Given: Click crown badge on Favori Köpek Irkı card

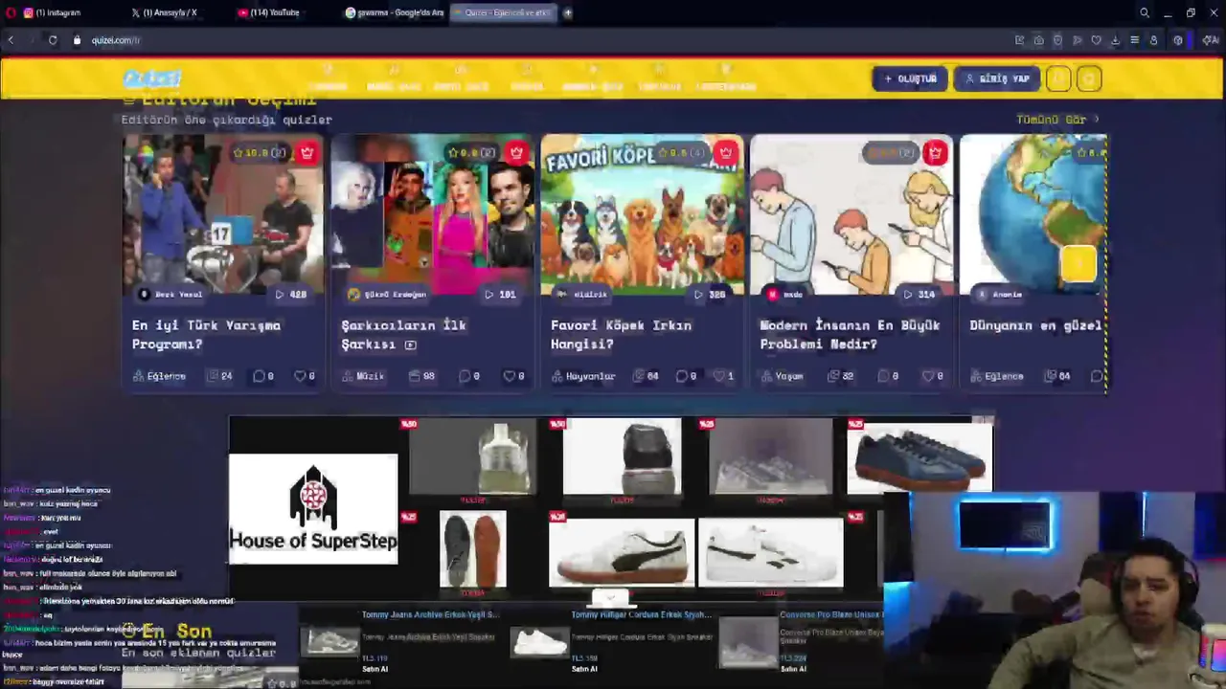Looking at the screenshot, I should coord(725,152).
